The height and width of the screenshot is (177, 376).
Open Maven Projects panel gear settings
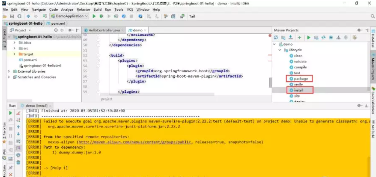click(x=359, y=30)
